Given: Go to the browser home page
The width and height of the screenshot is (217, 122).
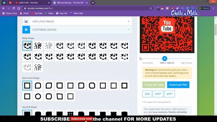Looking at the screenshot, I should [x=19, y=8].
